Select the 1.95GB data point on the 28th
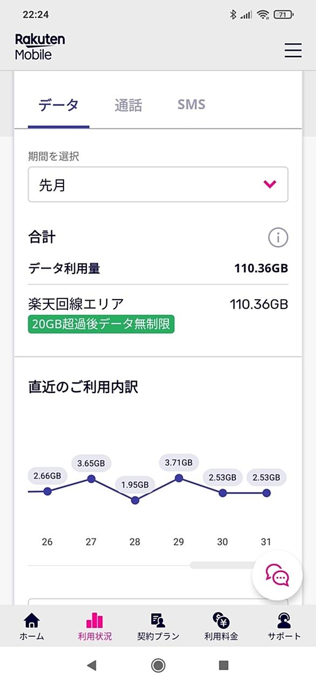Viewport: 316px width, 684px height. tap(135, 500)
